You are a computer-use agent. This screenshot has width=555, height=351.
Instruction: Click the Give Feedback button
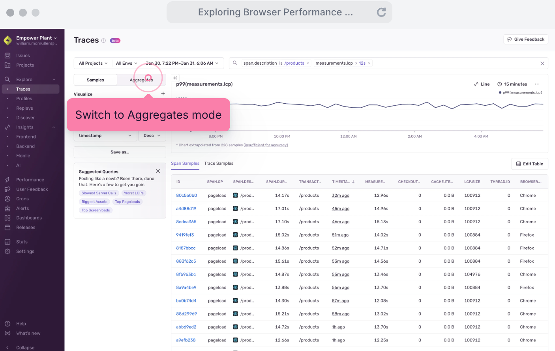click(x=525, y=39)
